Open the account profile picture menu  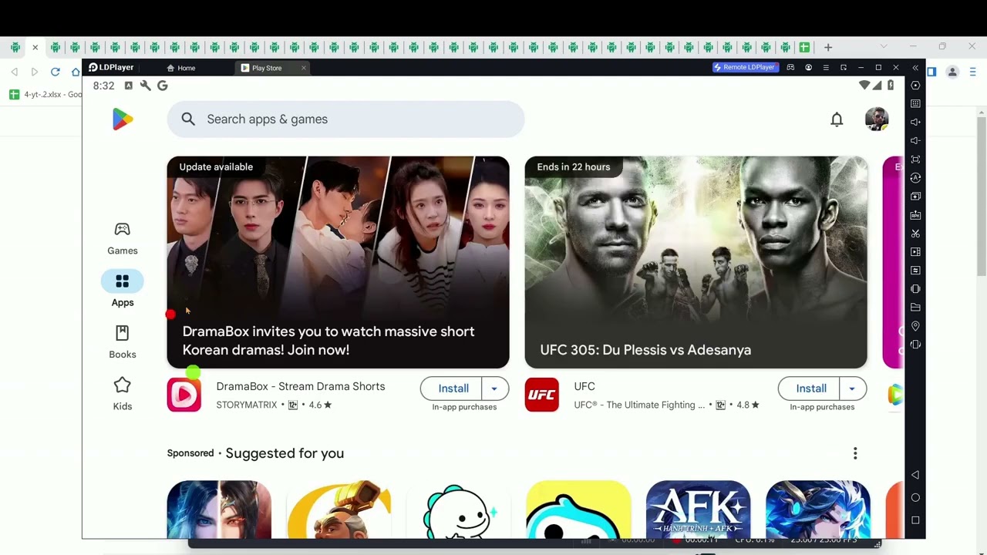point(877,119)
